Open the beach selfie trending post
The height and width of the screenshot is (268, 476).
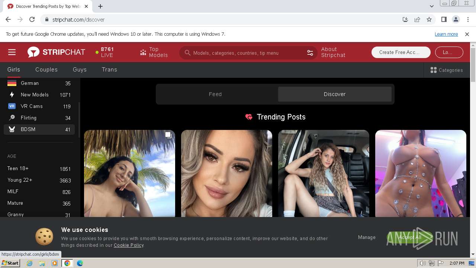tap(129, 173)
